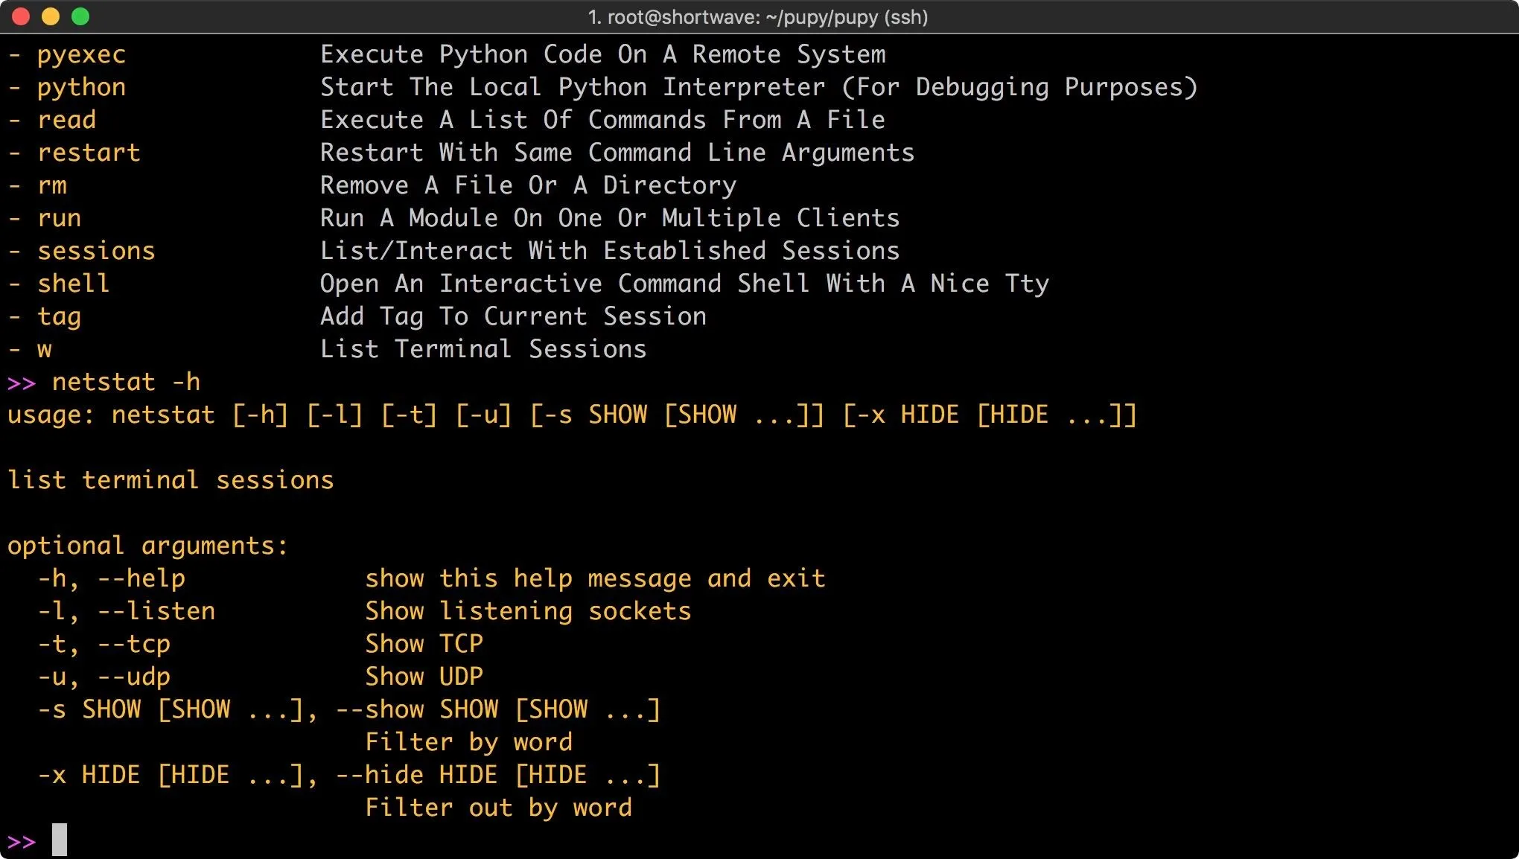Viewport: 1519px width, 859px height.
Task: Click the Filter out by word description
Action: [498, 808]
